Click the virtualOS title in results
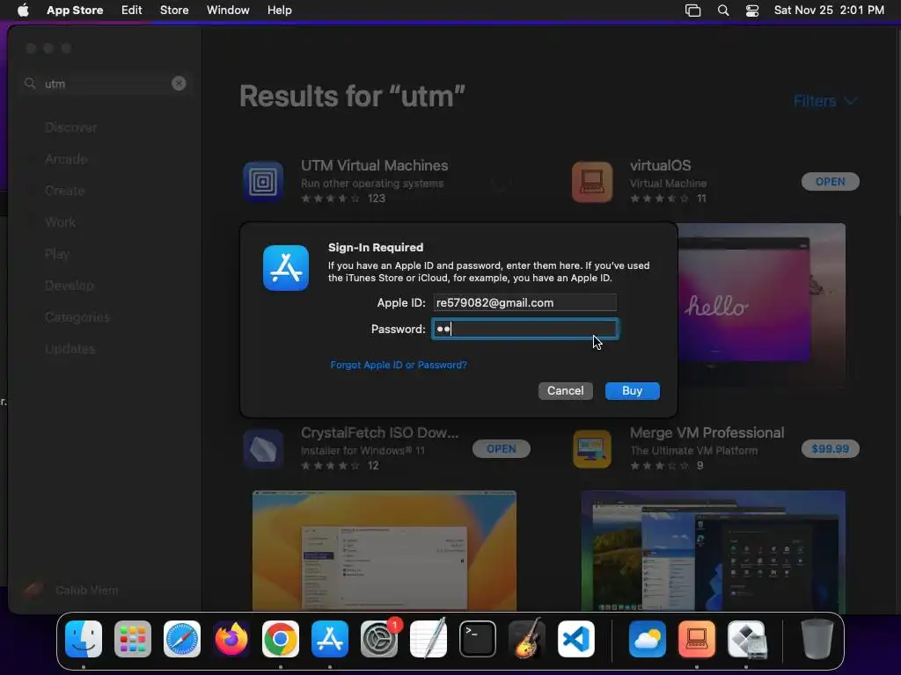901x675 pixels. click(660, 165)
